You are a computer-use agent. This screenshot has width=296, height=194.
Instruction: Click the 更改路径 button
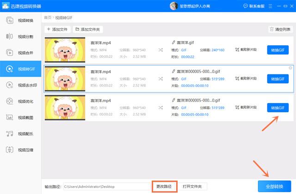(x=164, y=187)
